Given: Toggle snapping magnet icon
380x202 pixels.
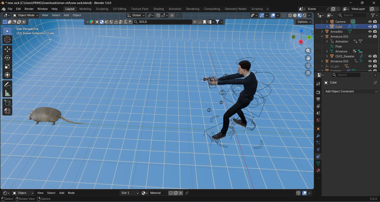Looking at the screenshot, I should click(x=158, y=15).
